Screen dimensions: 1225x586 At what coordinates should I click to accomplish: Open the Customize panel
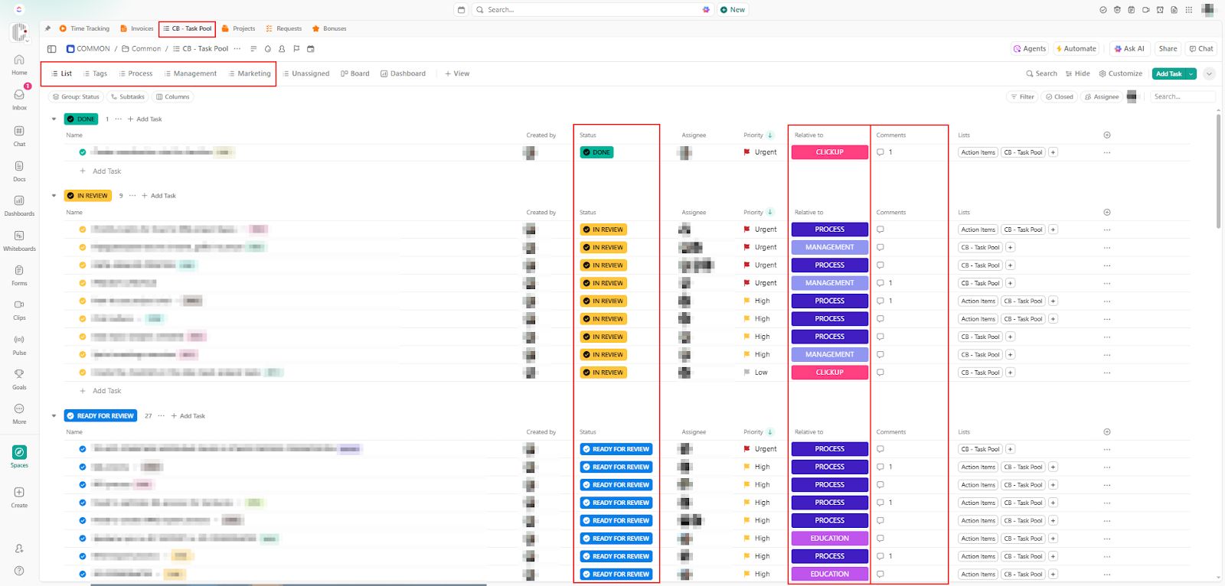click(x=1120, y=74)
